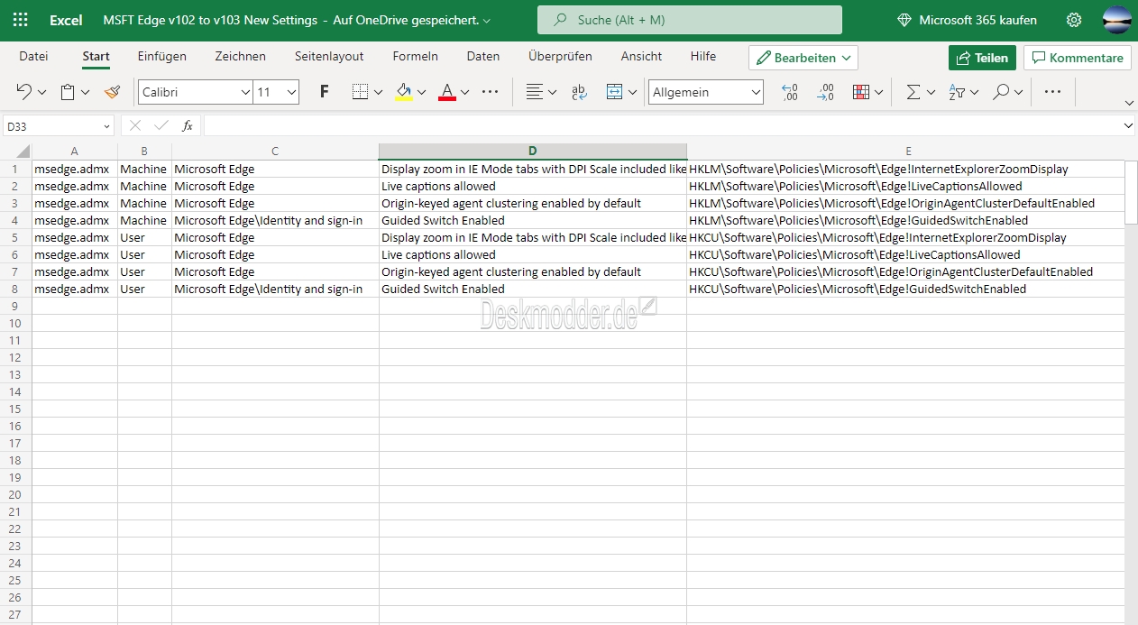The height and width of the screenshot is (625, 1138).
Task: Select the Format Painter brush icon
Action: coord(112,92)
